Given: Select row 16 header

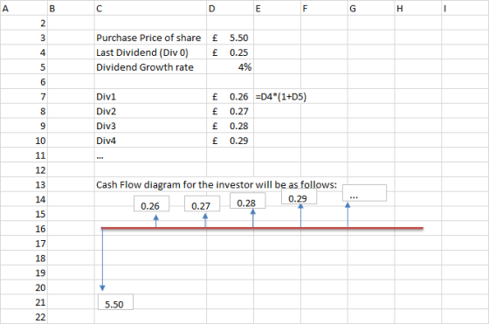Looking at the screenshot, I should 24,229.
